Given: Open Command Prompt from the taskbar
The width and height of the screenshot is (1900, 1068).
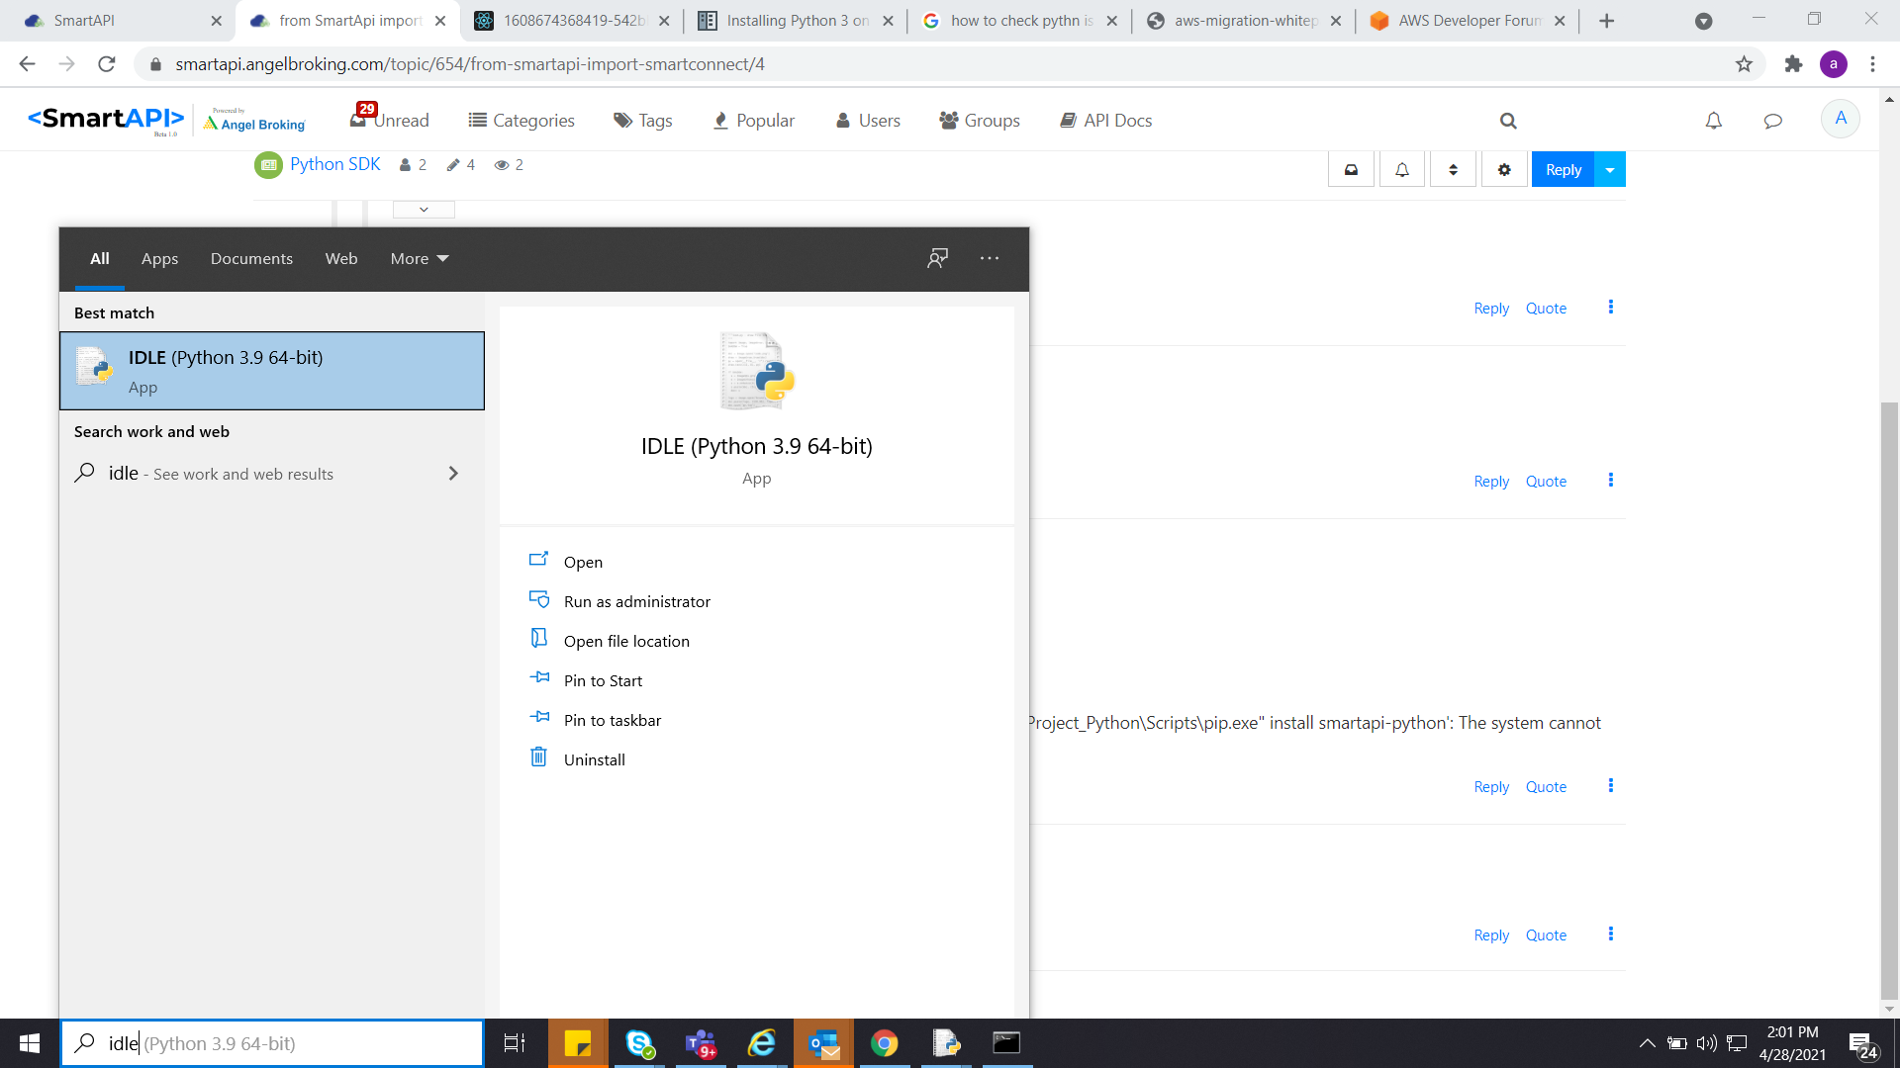Looking at the screenshot, I should pyautogui.click(x=1006, y=1043).
